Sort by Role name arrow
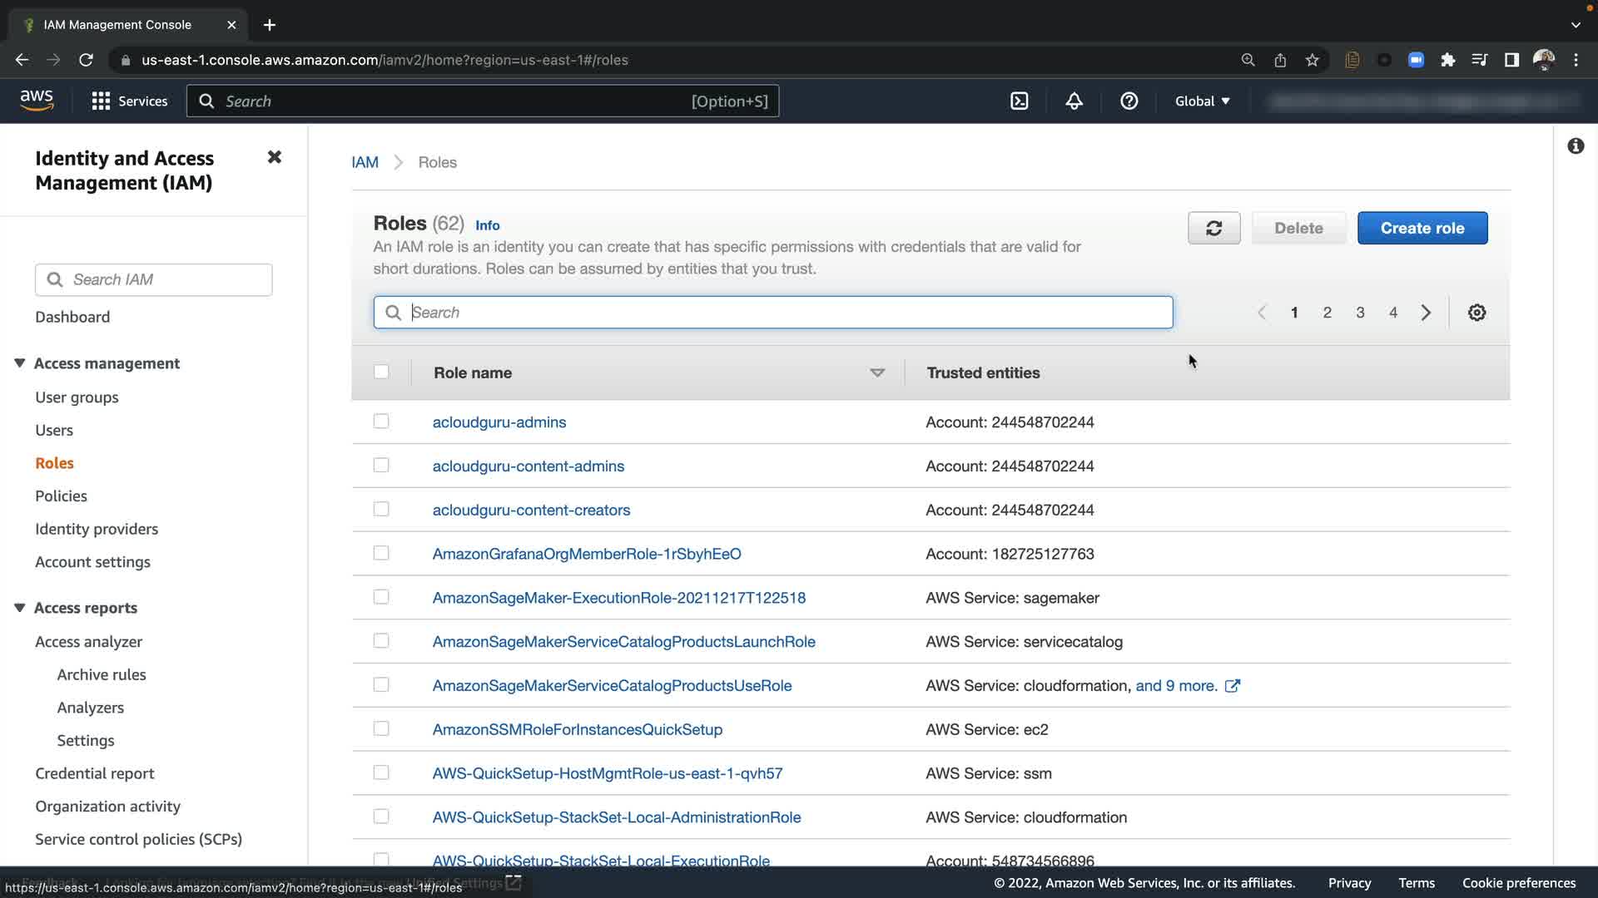The height and width of the screenshot is (898, 1598). coord(876,373)
